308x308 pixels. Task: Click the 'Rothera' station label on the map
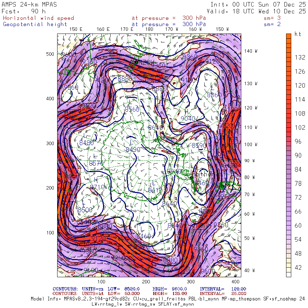click(x=205, y=174)
